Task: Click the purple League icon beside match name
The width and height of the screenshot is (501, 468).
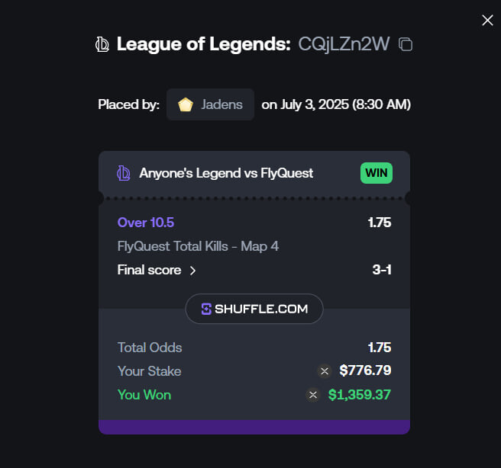Action: 124,173
